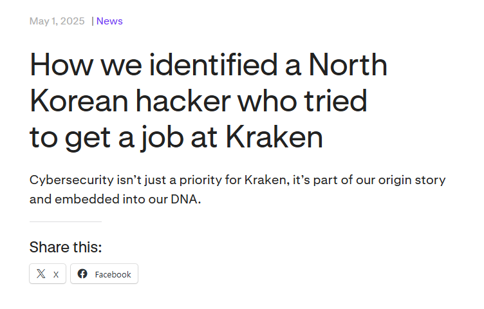
Task: Click 'How we identified' in headline
Action: [153, 64]
